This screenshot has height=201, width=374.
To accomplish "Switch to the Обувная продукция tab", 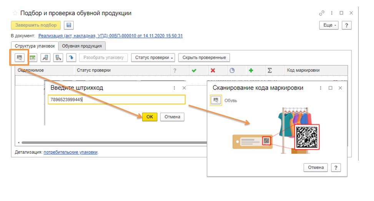I will tap(82, 46).
